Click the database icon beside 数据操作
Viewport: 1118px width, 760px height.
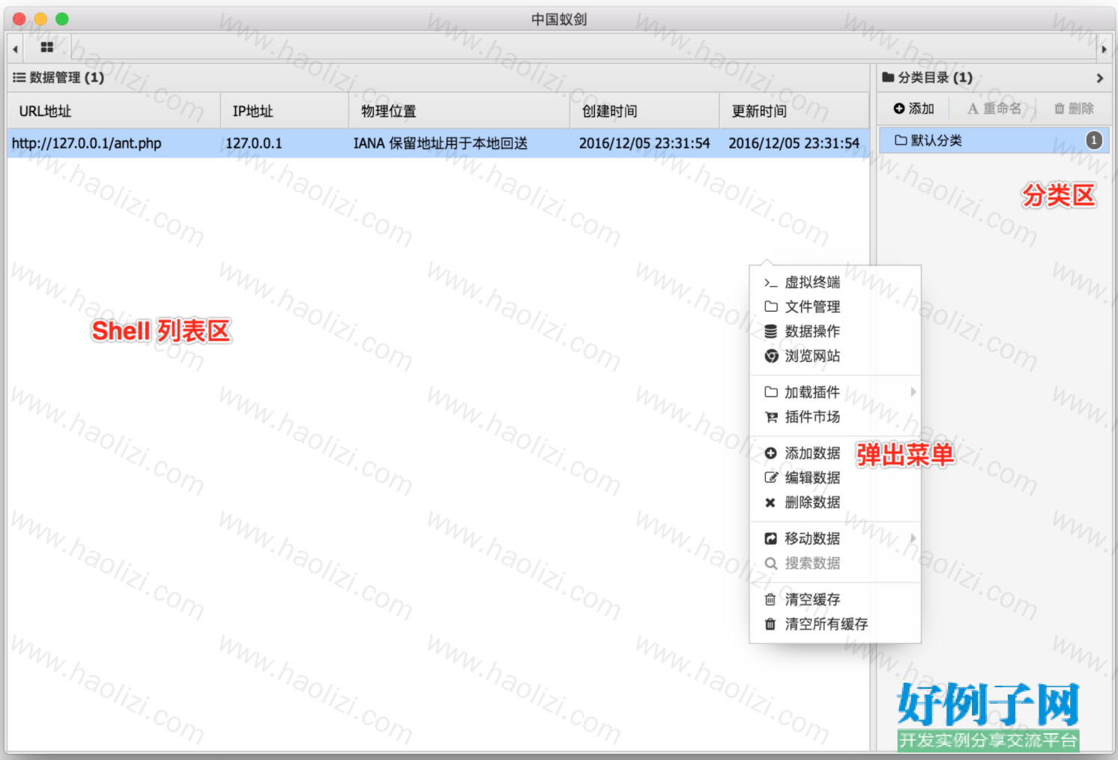770,331
